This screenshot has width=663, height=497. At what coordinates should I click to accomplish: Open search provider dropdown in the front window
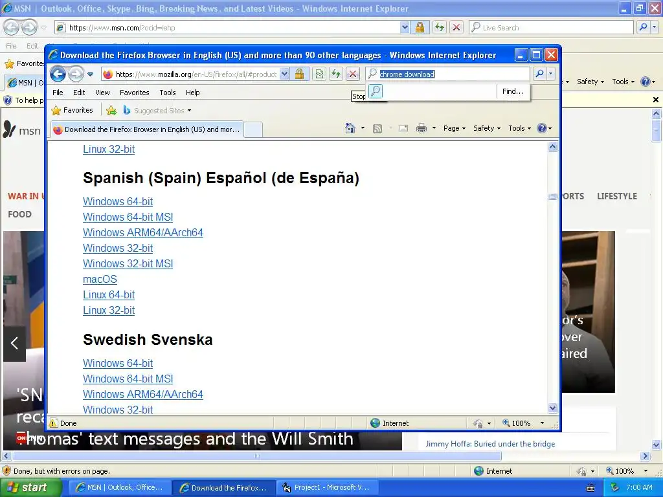coord(550,74)
